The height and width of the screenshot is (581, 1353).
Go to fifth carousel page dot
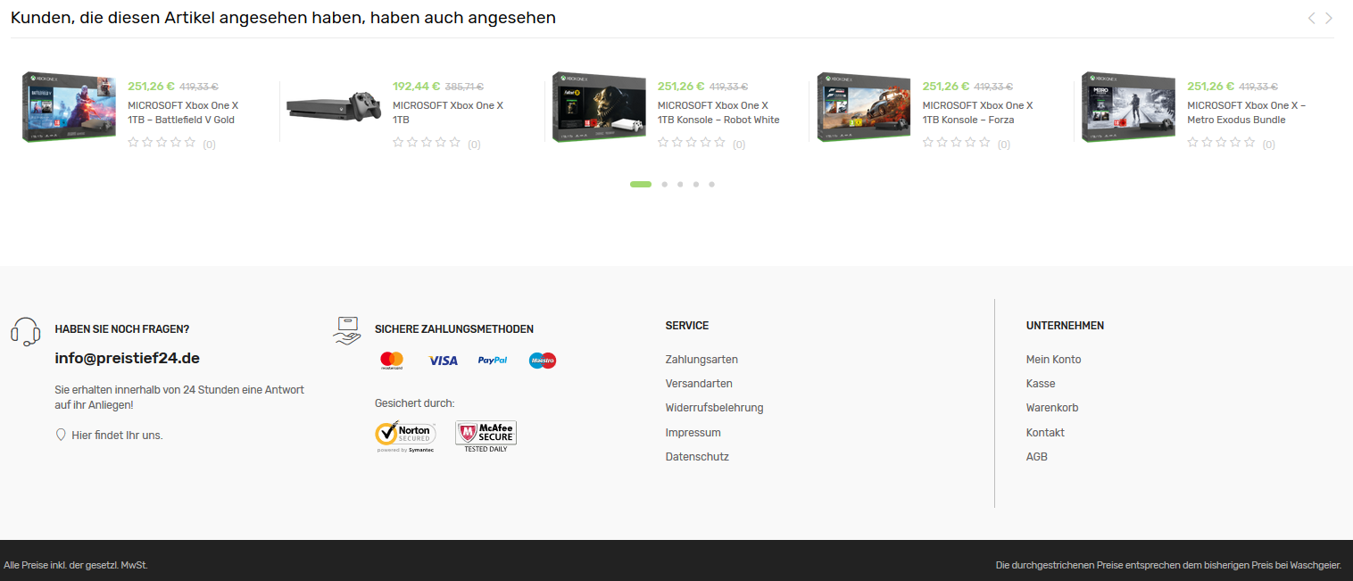(711, 185)
